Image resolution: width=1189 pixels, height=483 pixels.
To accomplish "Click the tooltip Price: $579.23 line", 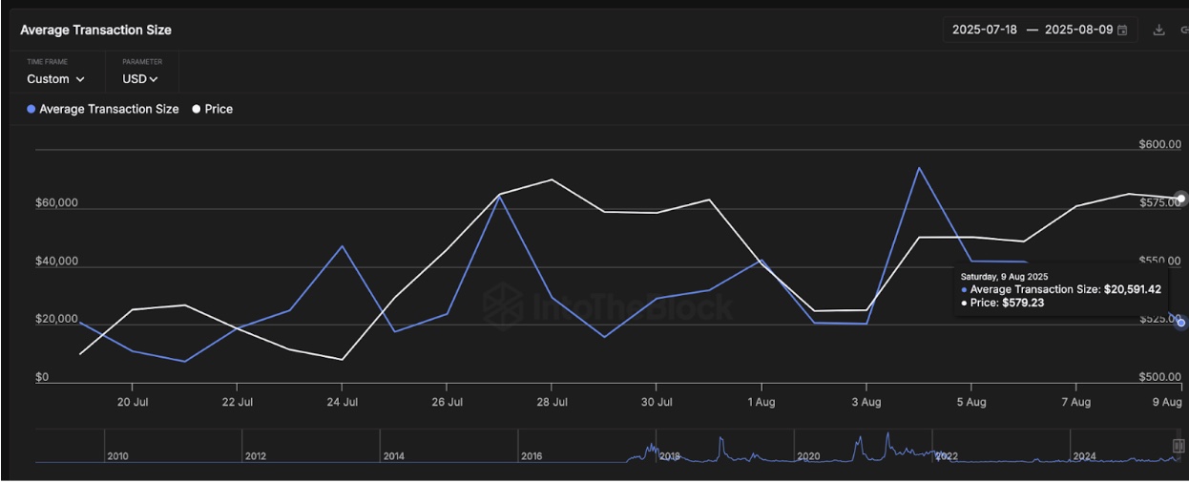I will [1004, 303].
